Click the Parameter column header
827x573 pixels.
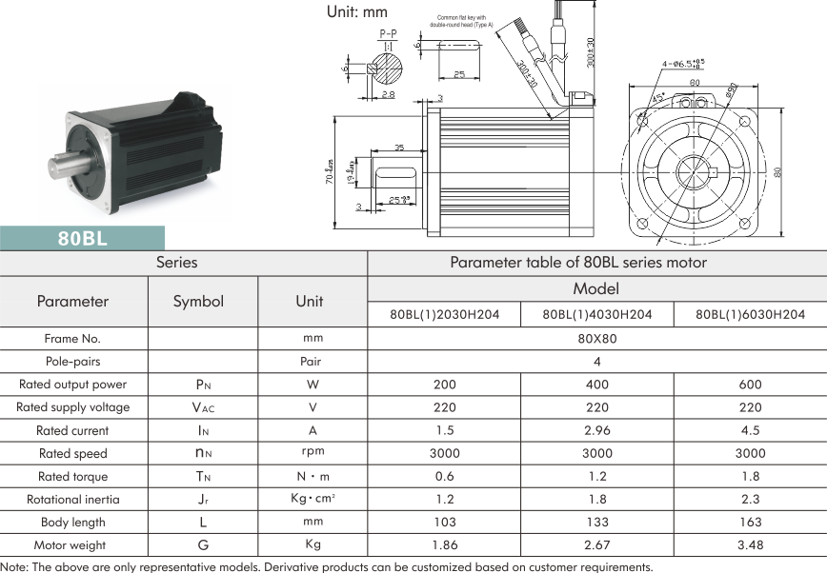coord(73,301)
